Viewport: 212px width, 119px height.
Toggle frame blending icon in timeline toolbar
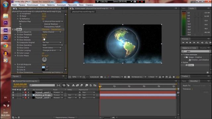point(78,85)
